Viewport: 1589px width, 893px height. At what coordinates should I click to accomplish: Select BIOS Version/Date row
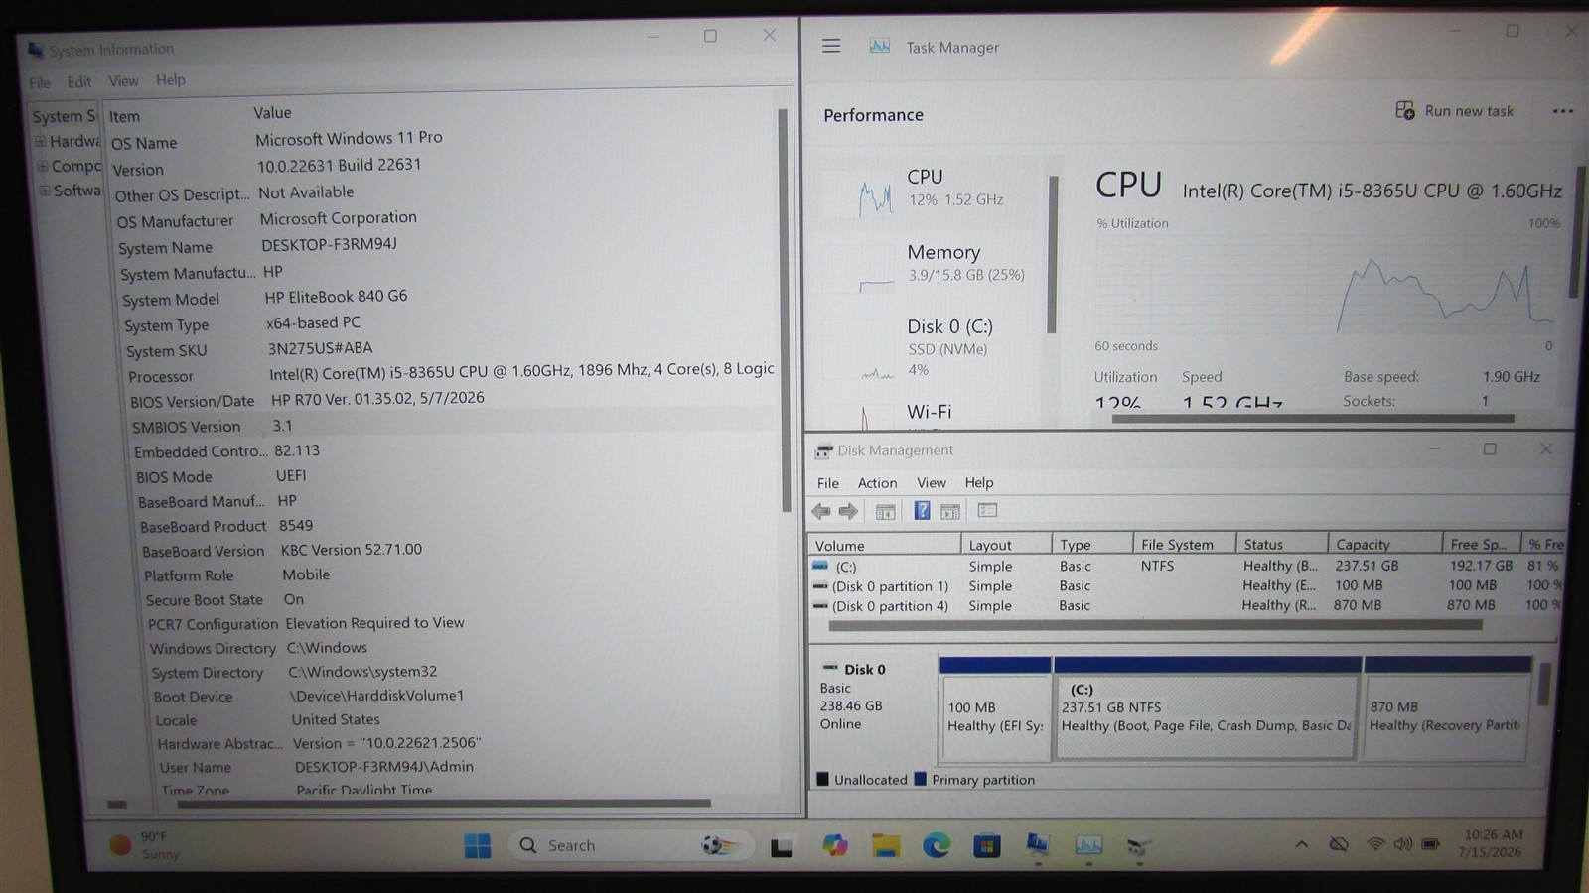click(452, 399)
